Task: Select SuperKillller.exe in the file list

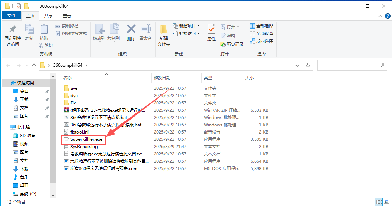Action: (86, 139)
